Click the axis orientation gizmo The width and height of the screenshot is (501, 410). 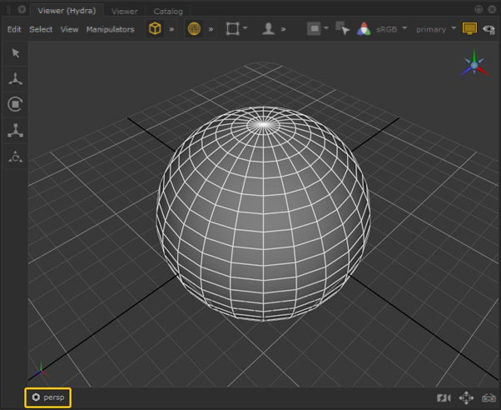coord(474,63)
